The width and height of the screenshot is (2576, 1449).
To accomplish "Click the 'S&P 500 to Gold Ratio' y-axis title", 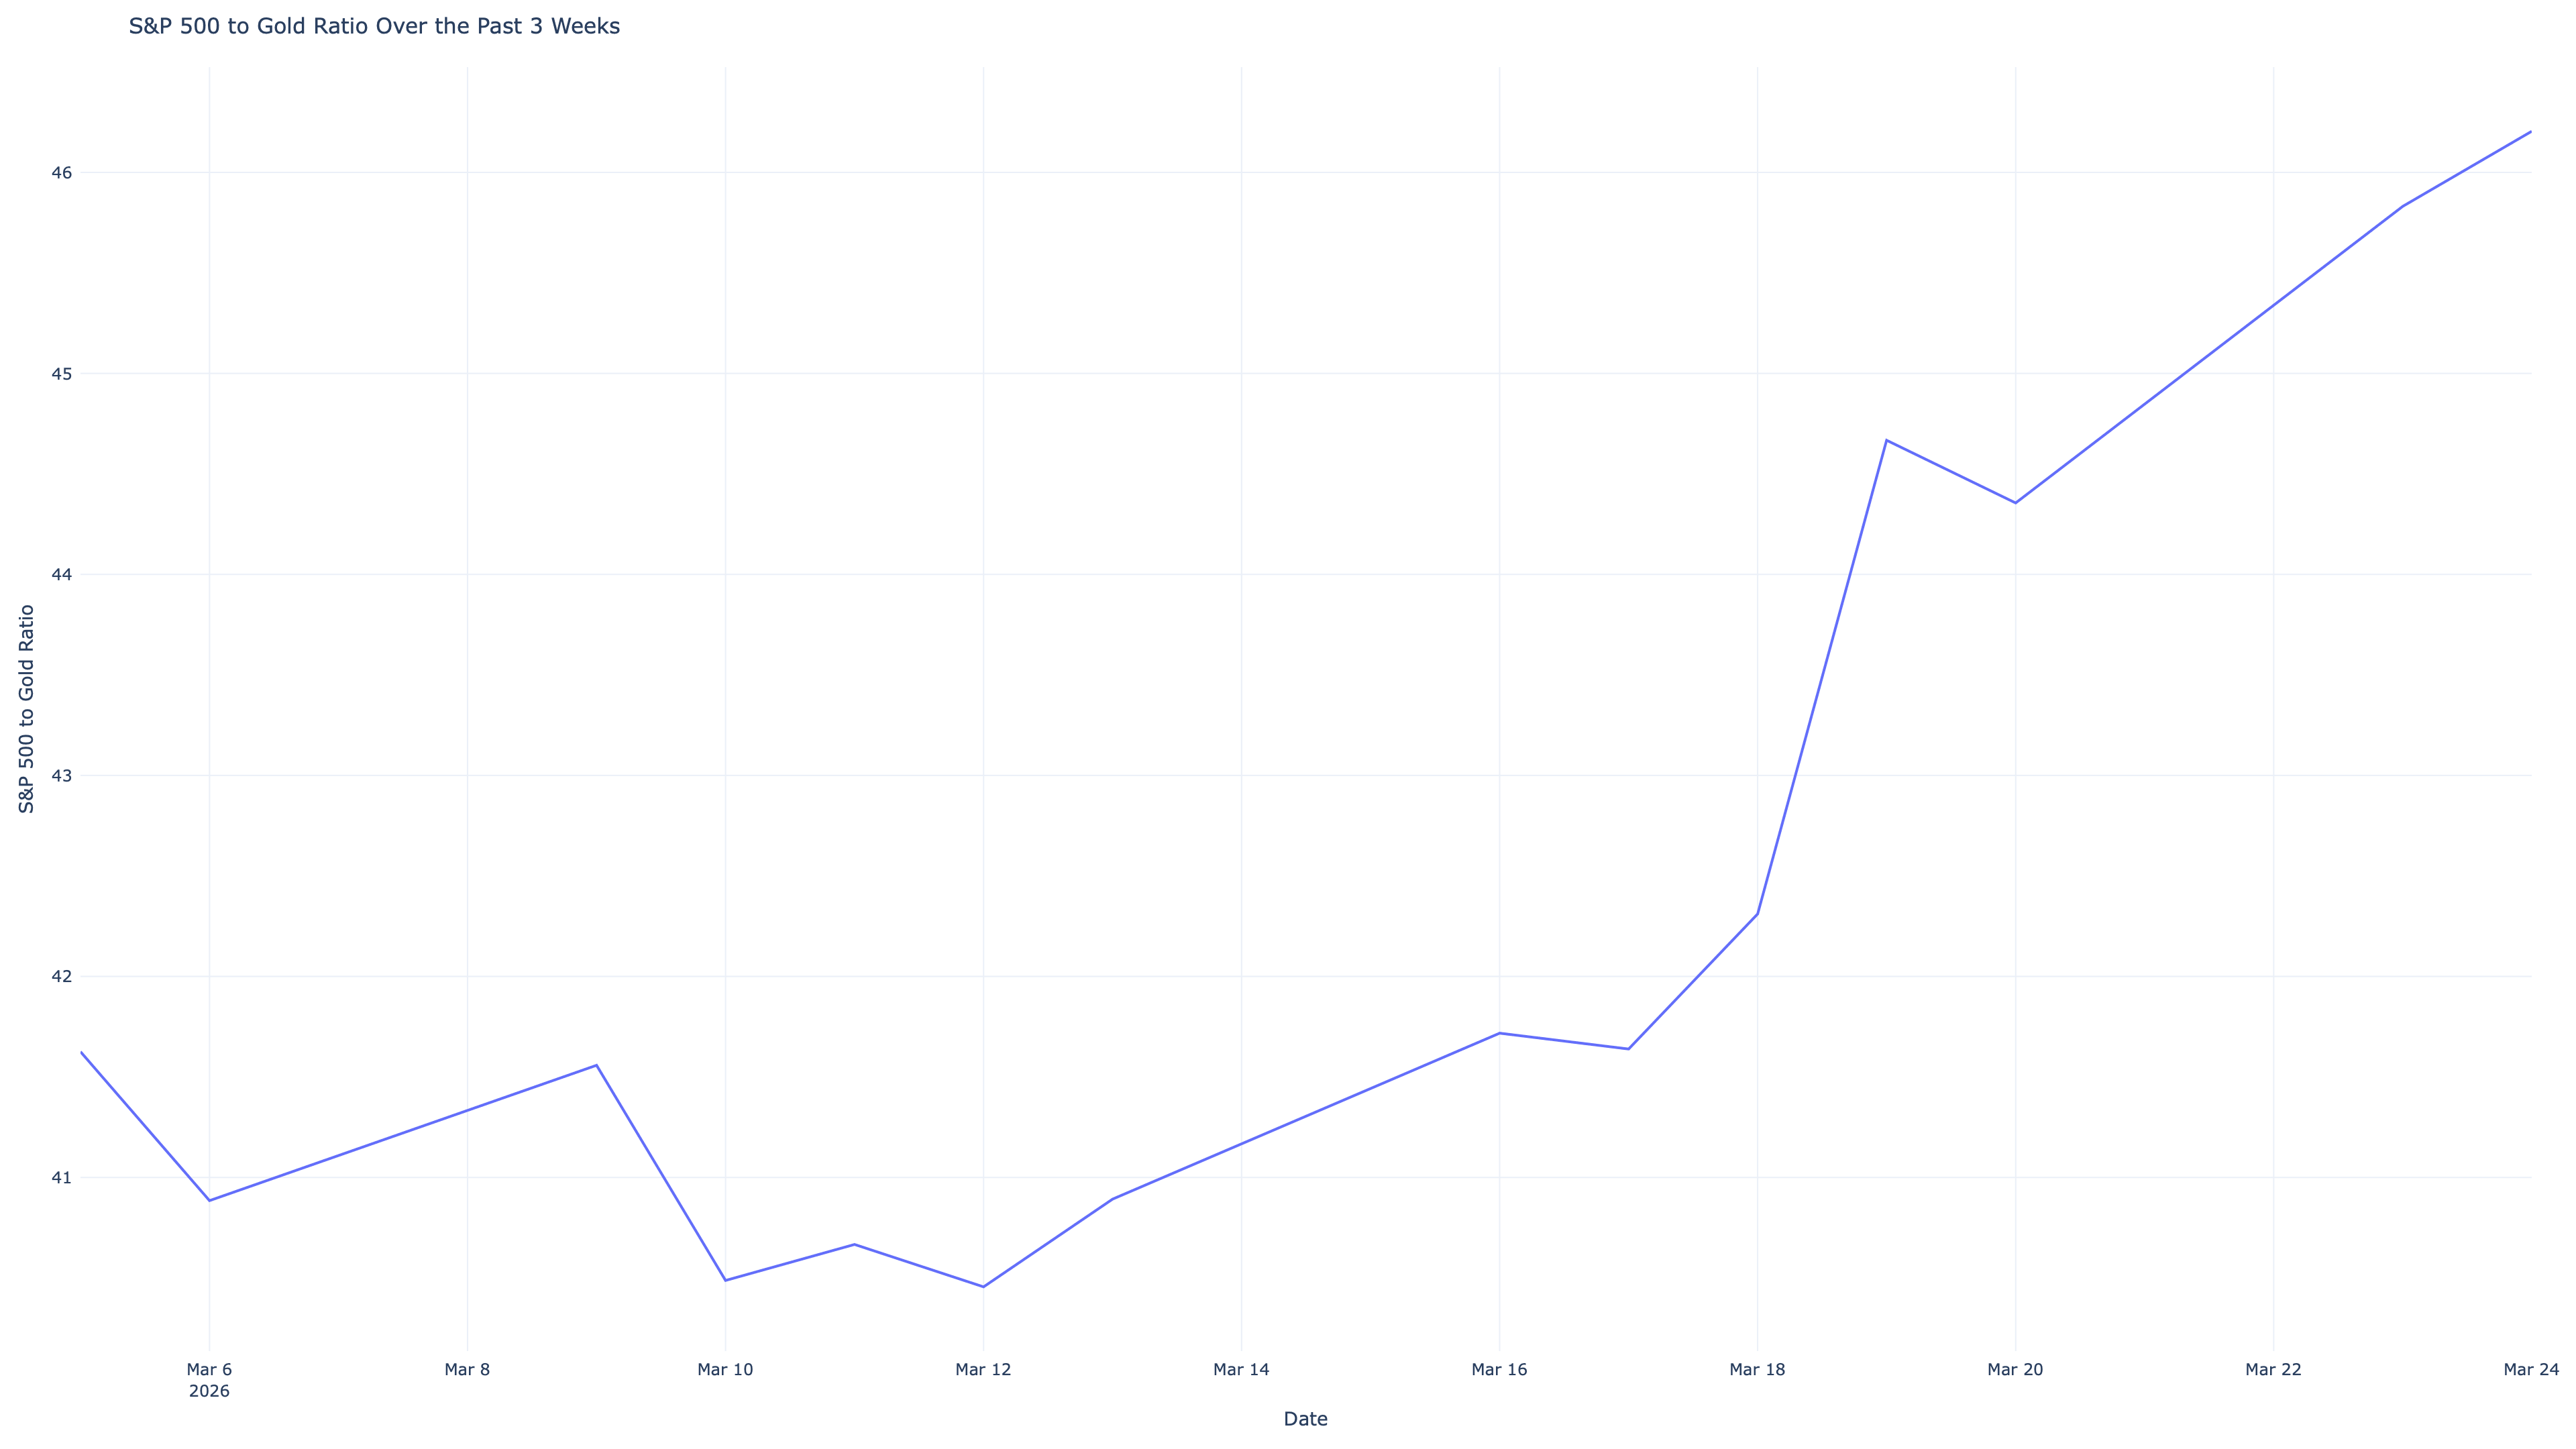I will [27, 708].
